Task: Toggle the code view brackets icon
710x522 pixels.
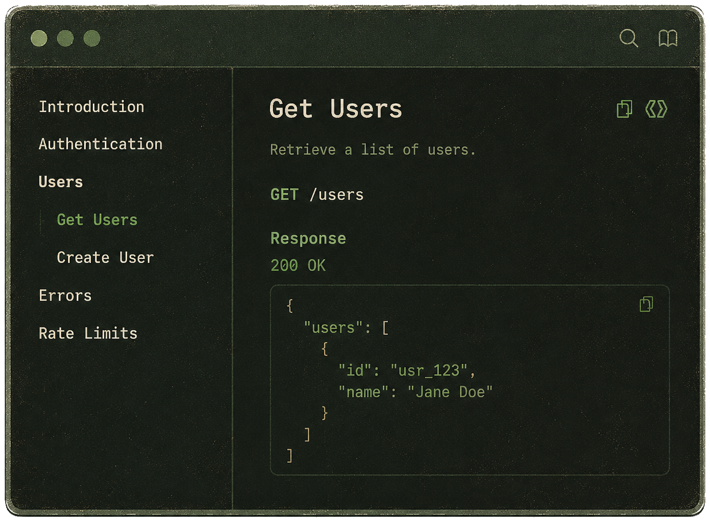Action: 656,109
